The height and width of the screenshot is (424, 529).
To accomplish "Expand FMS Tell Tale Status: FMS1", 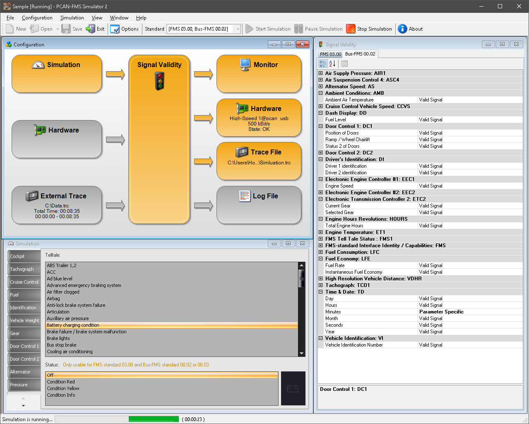I will coord(321,239).
